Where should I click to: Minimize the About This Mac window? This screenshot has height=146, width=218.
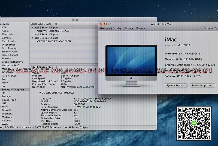pos(105,24)
